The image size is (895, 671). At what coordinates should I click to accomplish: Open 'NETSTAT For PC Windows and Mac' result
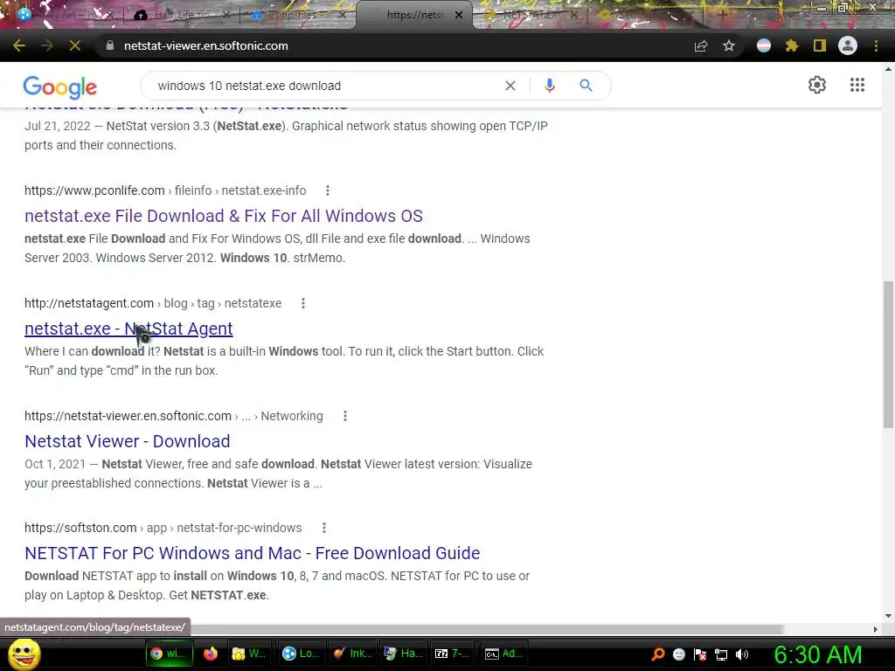click(x=253, y=553)
